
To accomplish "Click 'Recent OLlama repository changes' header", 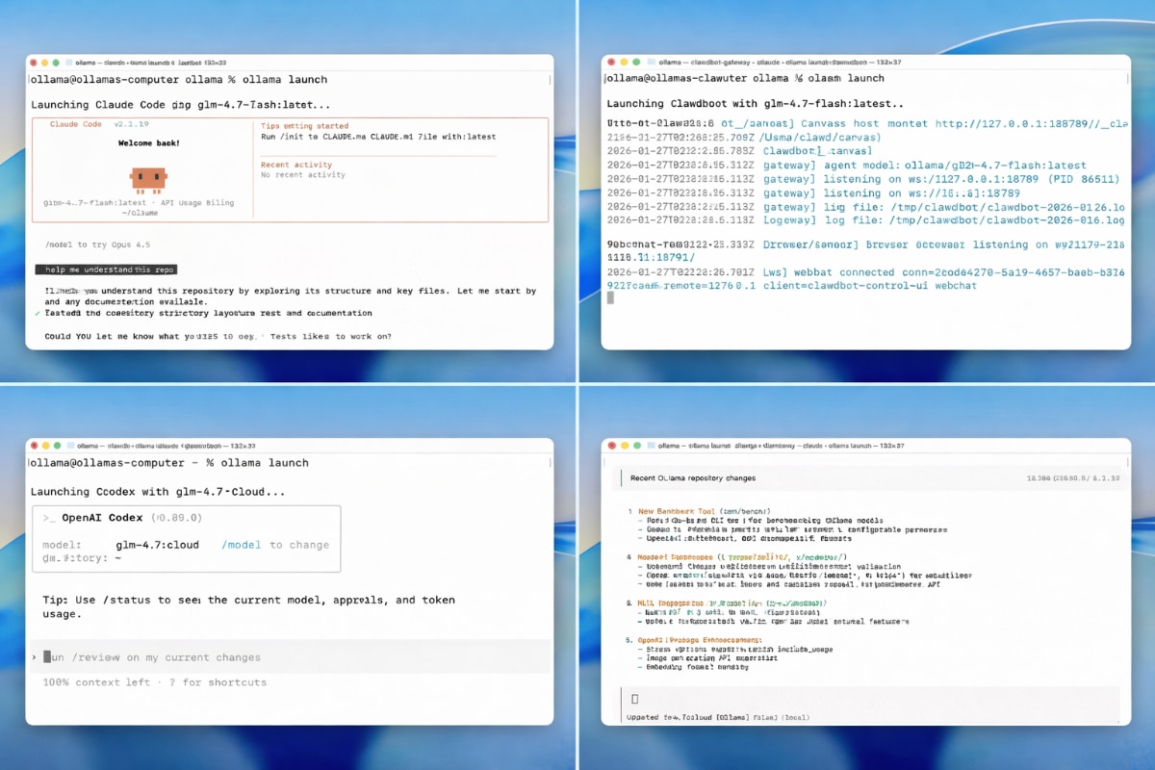I will tap(693, 477).
